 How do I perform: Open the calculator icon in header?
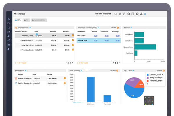pyautogui.click(x=120, y=14)
